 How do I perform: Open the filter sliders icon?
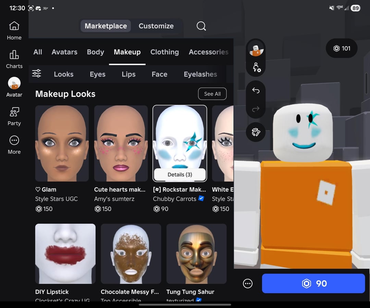(37, 73)
